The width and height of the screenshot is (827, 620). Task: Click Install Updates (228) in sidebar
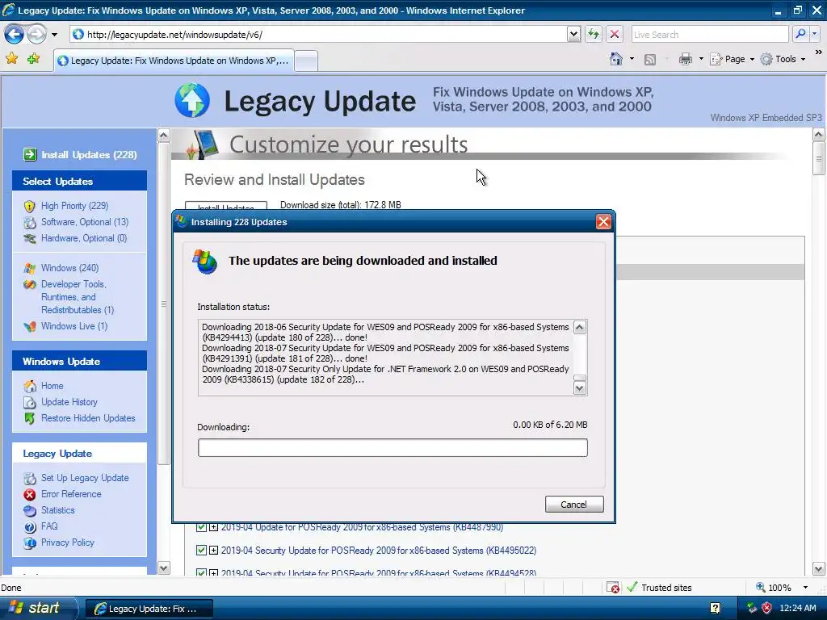coord(89,154)
